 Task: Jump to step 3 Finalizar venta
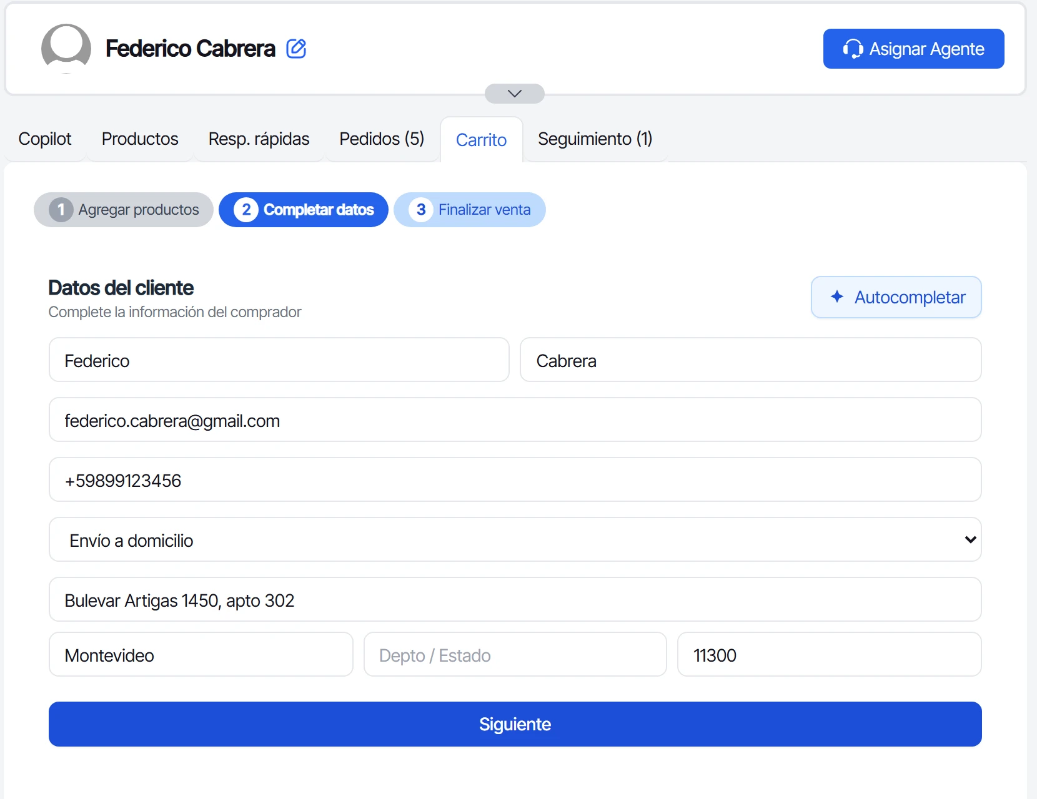[470, 210]
